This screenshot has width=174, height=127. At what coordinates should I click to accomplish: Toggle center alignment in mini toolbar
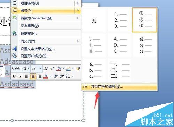click(x=33, y=76)
